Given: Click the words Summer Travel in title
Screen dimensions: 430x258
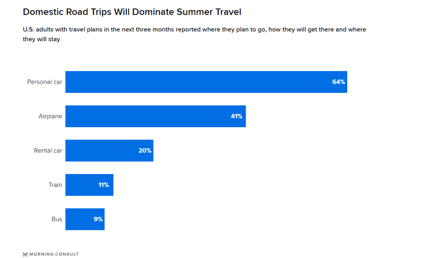Looking at the screenshot, I should pyautogui.click(x=209, y=12).
